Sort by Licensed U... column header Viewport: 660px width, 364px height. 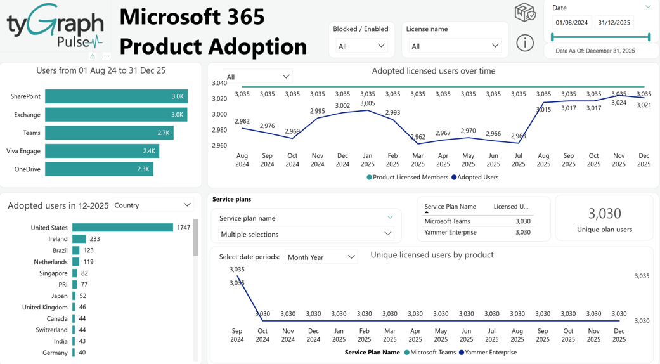(x=511, y=207)
